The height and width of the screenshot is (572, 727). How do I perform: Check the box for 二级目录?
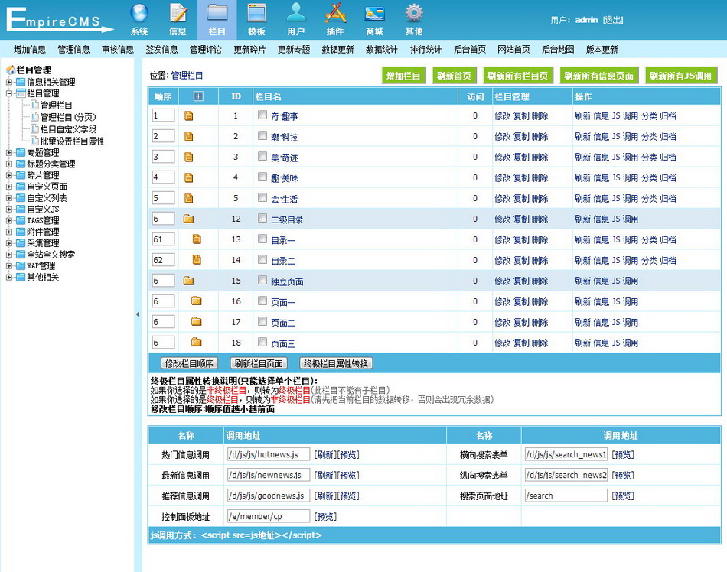tap(262, 218)
